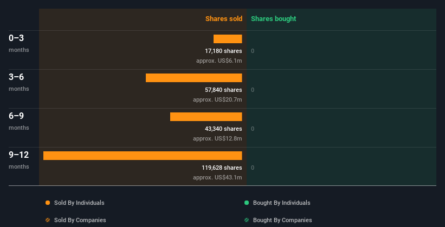Click the 0 bought value in 9–12 months row

253,168
